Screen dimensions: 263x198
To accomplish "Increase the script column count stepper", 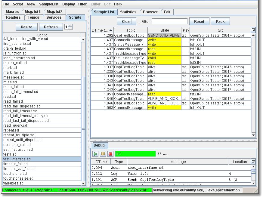I will (70, 26).
